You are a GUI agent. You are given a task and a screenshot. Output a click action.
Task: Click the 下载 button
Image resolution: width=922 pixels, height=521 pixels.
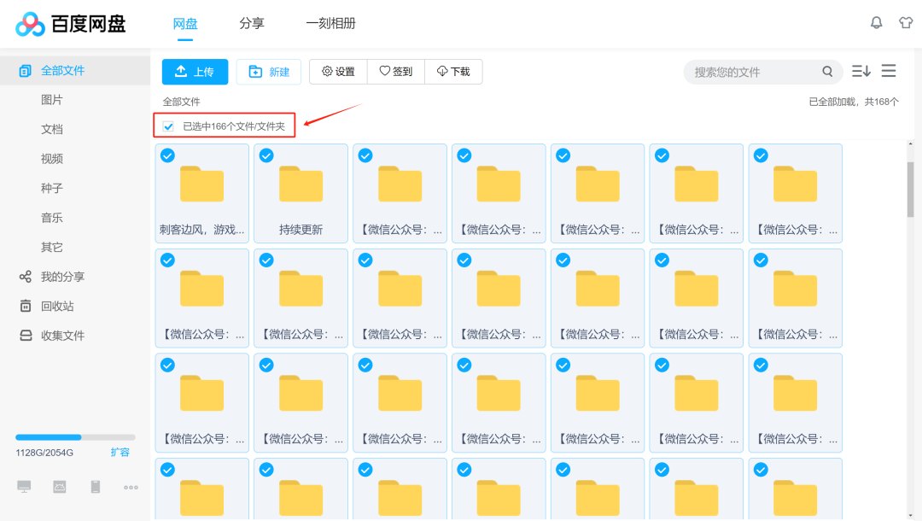click(453, 72)
